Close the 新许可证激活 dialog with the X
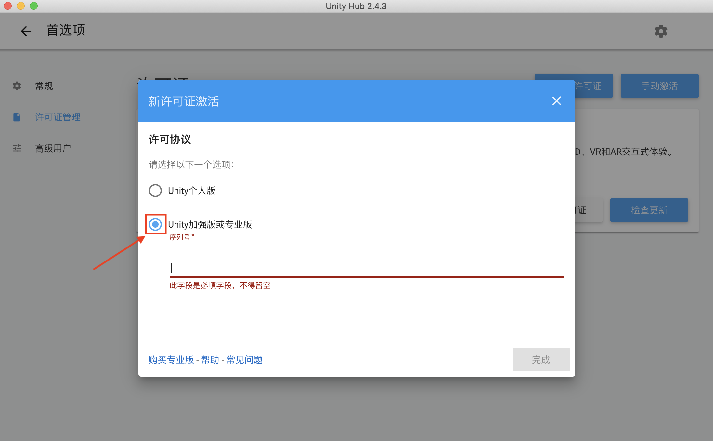Screen dimensions: 713x441 tap(557, 101)
